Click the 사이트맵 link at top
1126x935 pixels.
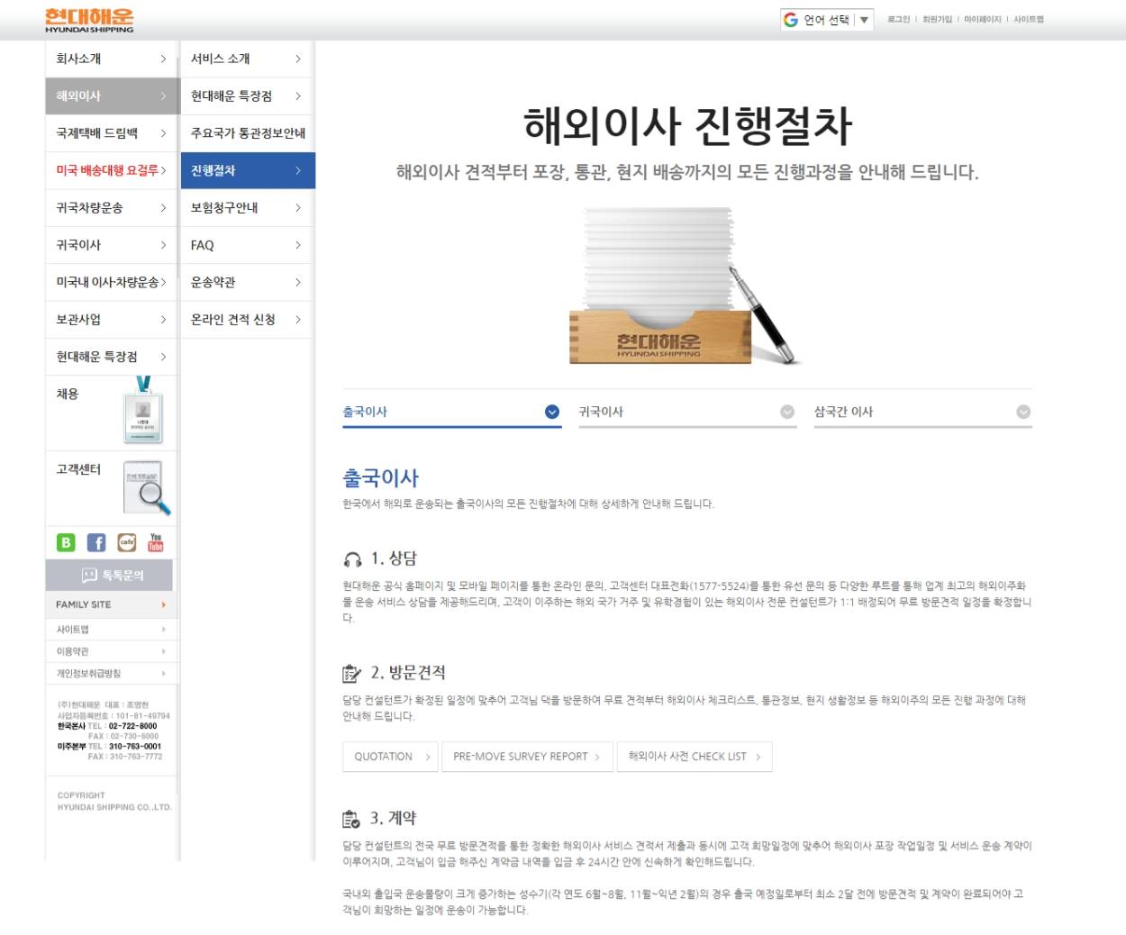(1028, 19)
